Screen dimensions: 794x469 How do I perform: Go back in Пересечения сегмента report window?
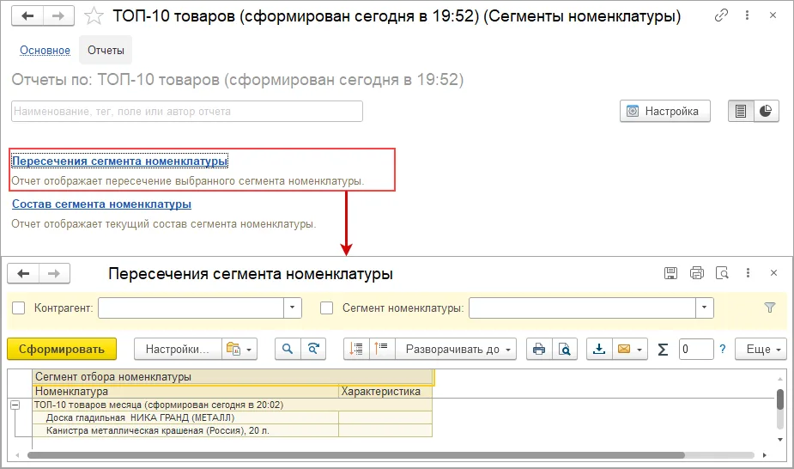(x=23, y=274)
